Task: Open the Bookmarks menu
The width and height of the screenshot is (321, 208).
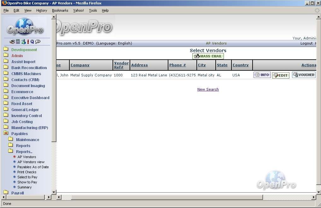Action: point(60,10)
